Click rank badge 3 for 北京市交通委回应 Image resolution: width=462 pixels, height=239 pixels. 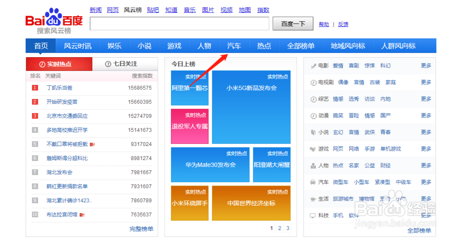[35, 116]
